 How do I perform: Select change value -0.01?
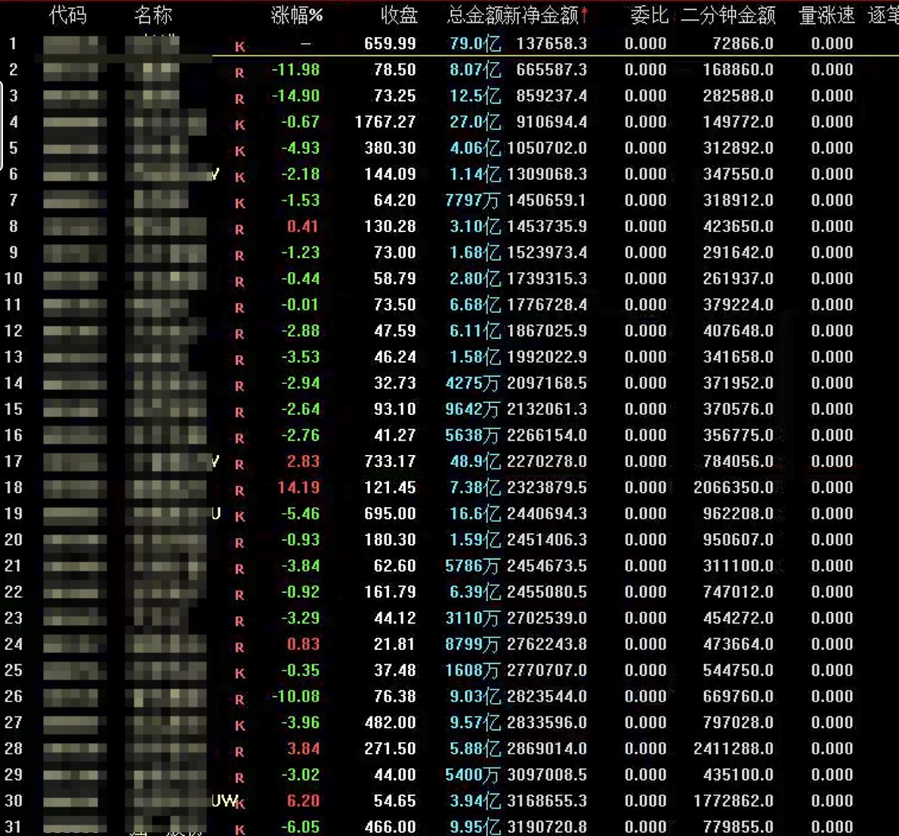click(300, 305)
